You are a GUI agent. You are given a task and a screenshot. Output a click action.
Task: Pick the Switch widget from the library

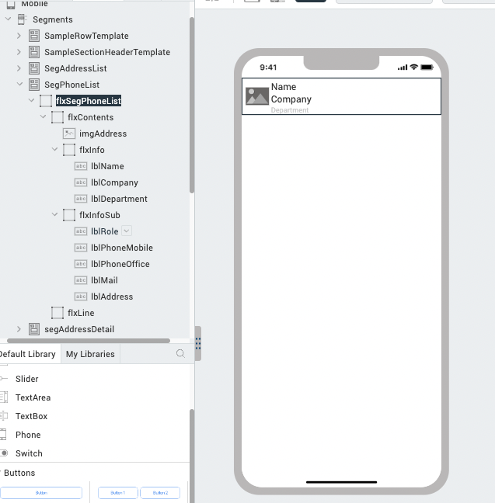tap(29, 453)
